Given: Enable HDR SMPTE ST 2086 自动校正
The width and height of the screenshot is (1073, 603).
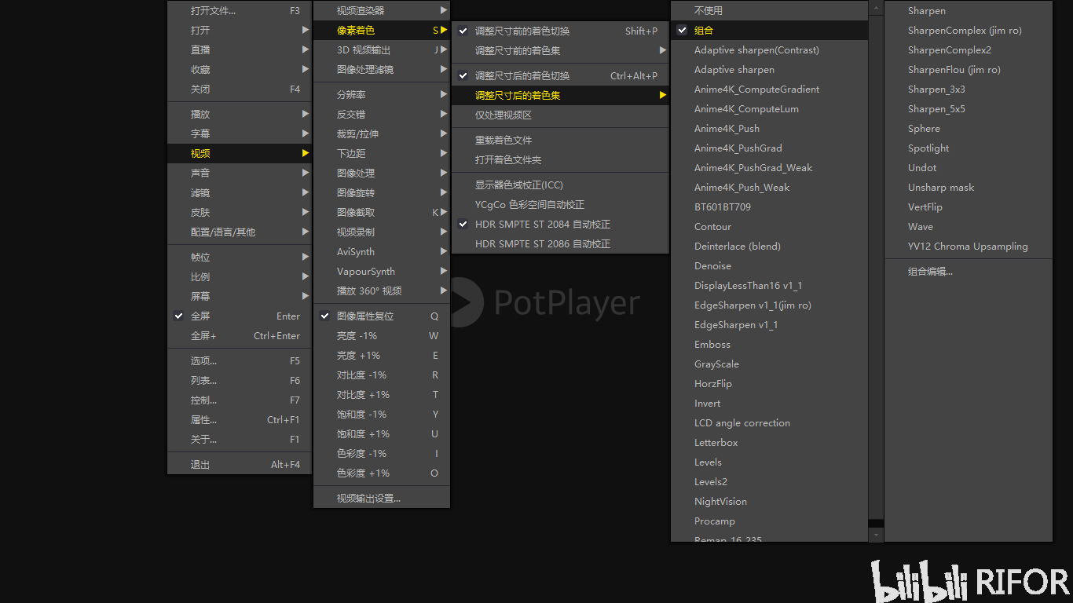Looking at the screenshot, I should tap(560, 243).
